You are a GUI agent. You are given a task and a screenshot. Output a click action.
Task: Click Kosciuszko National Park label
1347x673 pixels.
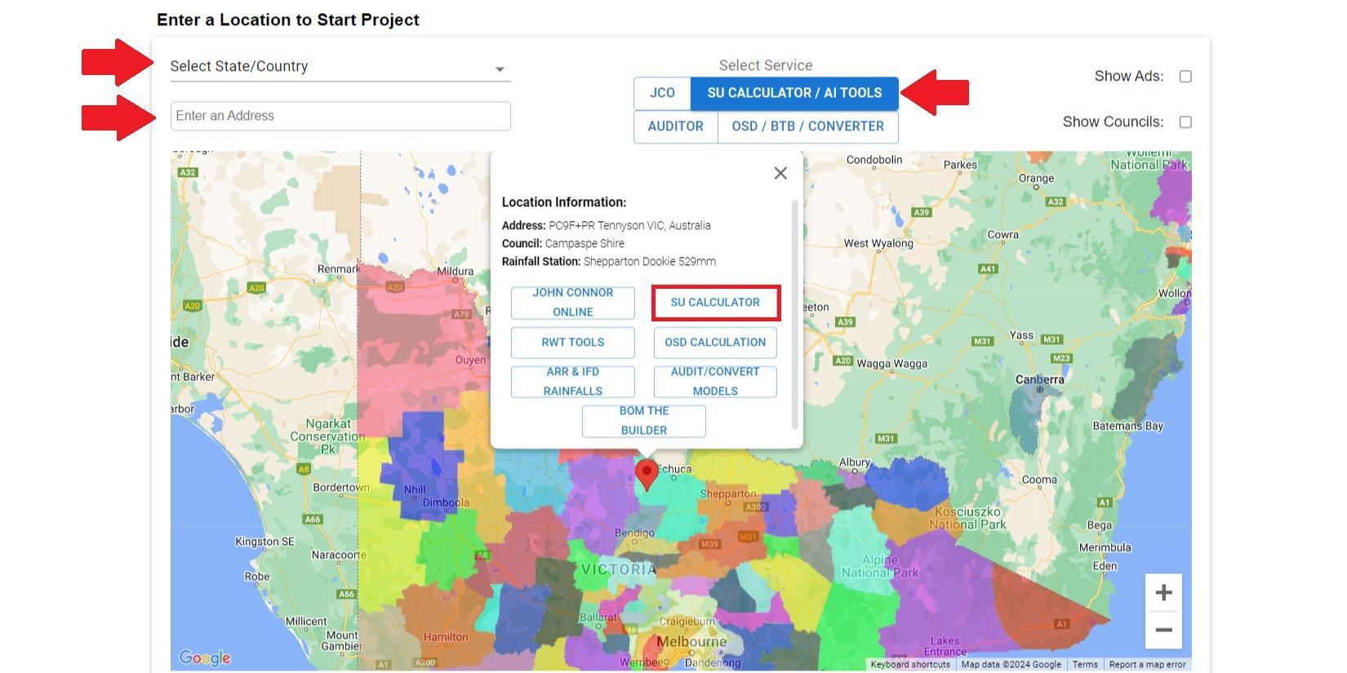(x=967, y=518)
